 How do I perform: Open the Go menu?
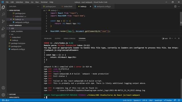coord(32,2)
